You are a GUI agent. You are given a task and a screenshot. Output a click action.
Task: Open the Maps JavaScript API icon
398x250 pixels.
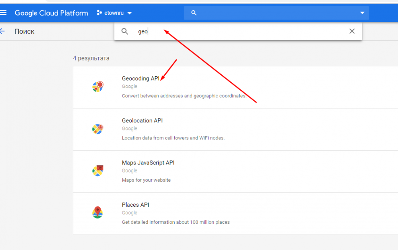tap(98, 171)
